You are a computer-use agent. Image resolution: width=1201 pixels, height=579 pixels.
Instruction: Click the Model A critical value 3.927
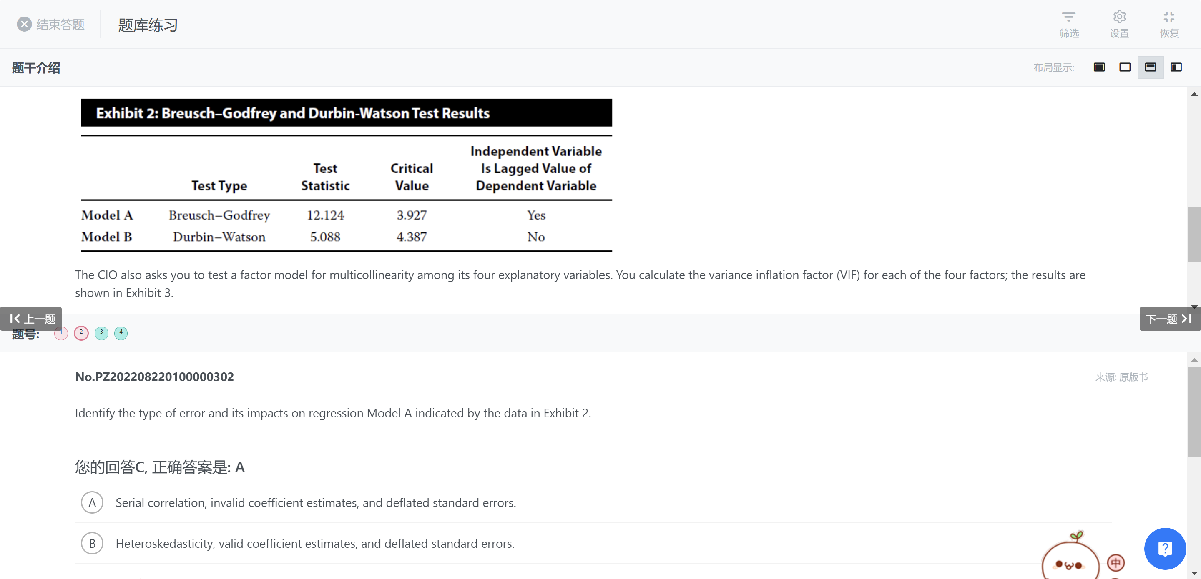(412, 215)
